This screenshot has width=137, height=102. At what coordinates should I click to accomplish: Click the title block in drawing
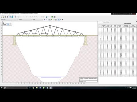pyautogui.click(x=88, y=80)
